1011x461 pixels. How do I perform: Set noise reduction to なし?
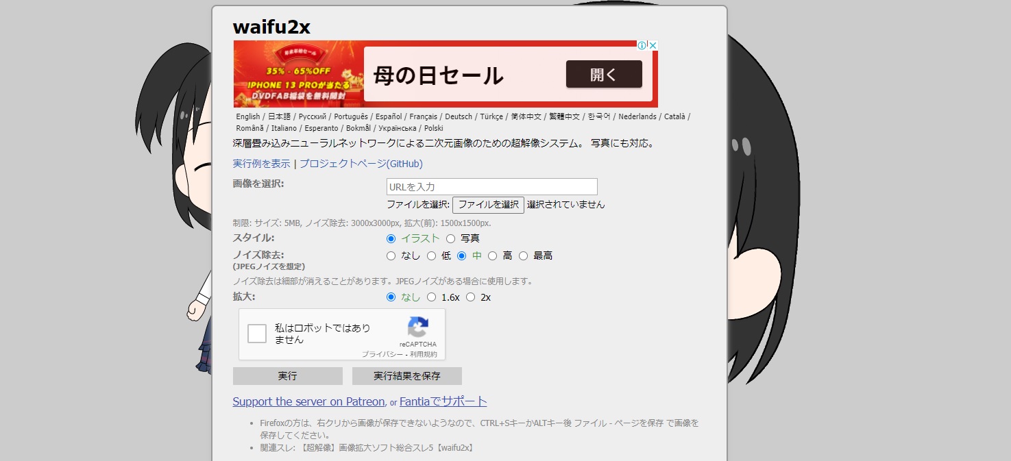click(x=391, y=256)
